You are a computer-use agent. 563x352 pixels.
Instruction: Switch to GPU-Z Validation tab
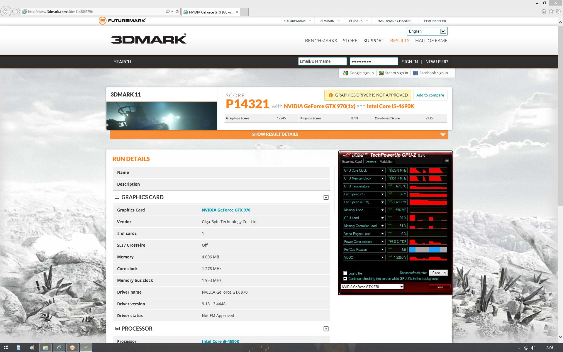pos(386,162)
